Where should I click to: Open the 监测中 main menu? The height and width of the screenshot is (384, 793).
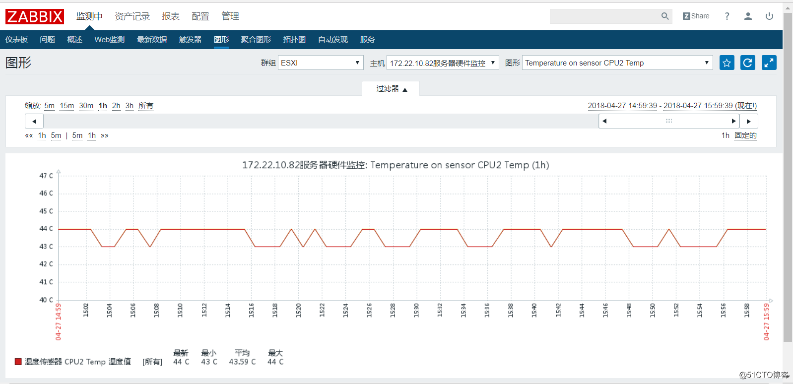89,16
